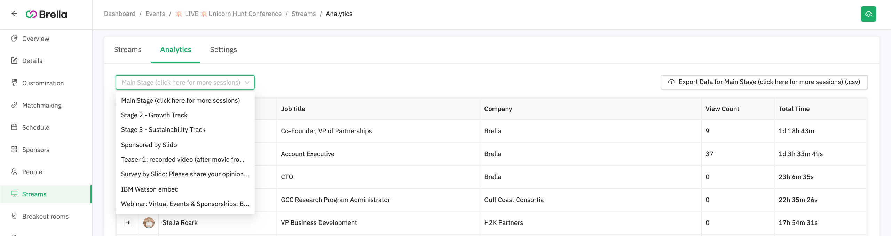Pick IBM Watson embed option
This screenshot has height=236, width=891.
coord(185,189)
